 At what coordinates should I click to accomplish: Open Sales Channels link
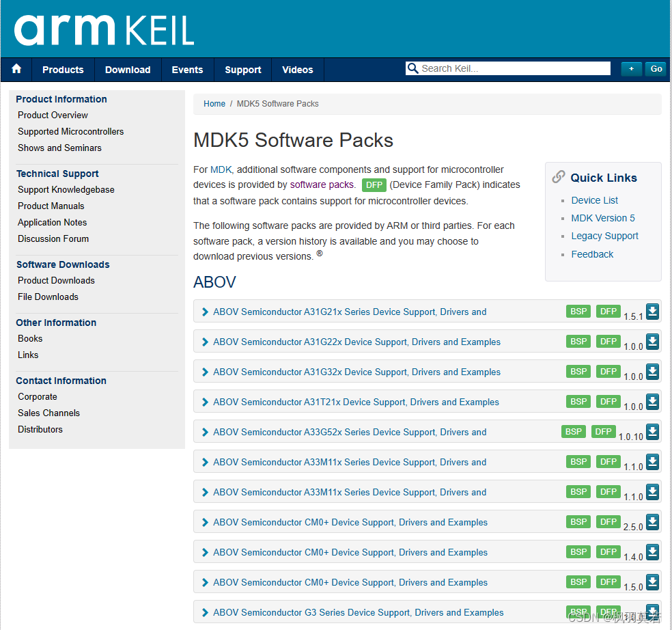click(x=49, y=413)
